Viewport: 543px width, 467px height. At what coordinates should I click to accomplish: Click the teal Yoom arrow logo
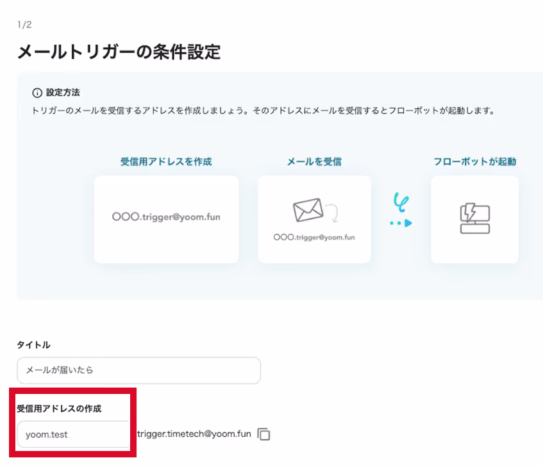401,210
